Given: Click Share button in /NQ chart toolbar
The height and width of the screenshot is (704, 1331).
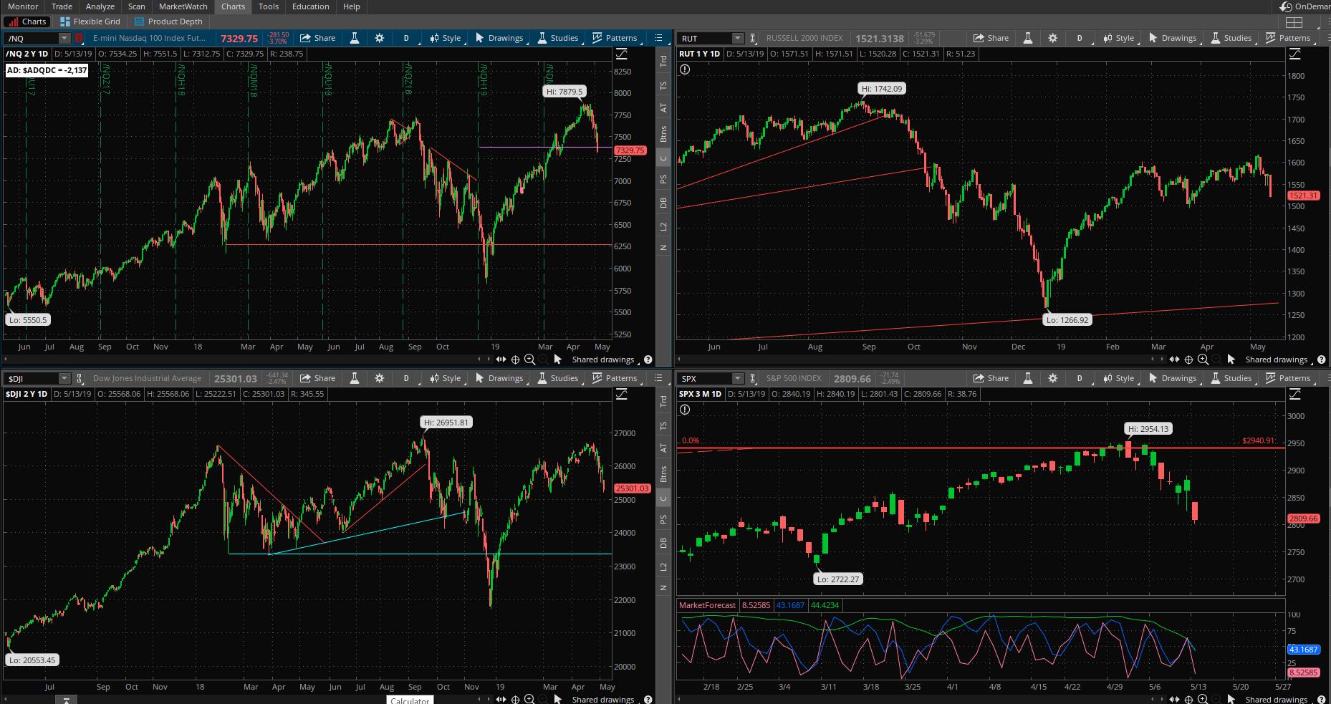Looking at the screenshot, I should click(317, 38).
